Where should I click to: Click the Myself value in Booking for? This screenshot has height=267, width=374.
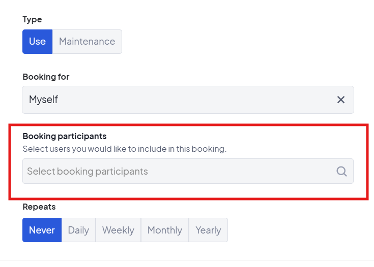click(43, 99)
